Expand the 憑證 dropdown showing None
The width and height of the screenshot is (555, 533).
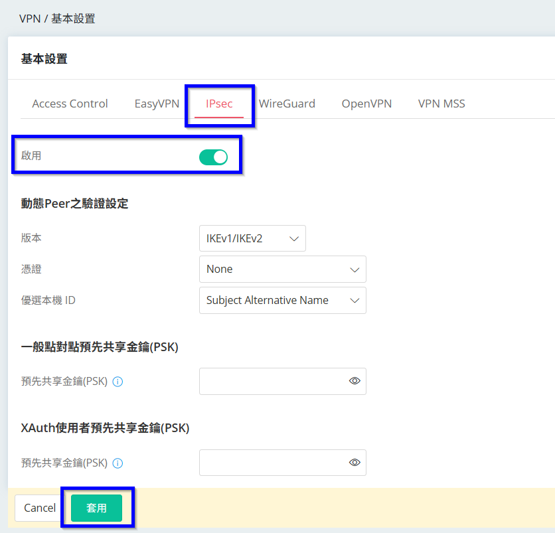click(282, 269)
